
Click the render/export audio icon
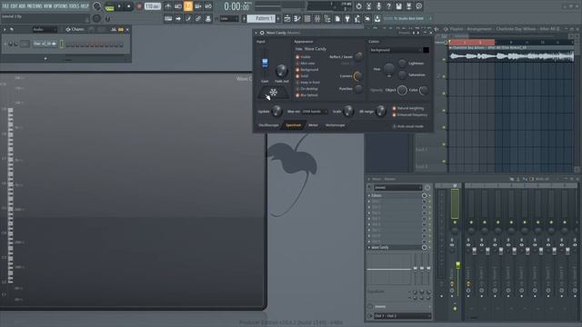click(x=408, y=6)
